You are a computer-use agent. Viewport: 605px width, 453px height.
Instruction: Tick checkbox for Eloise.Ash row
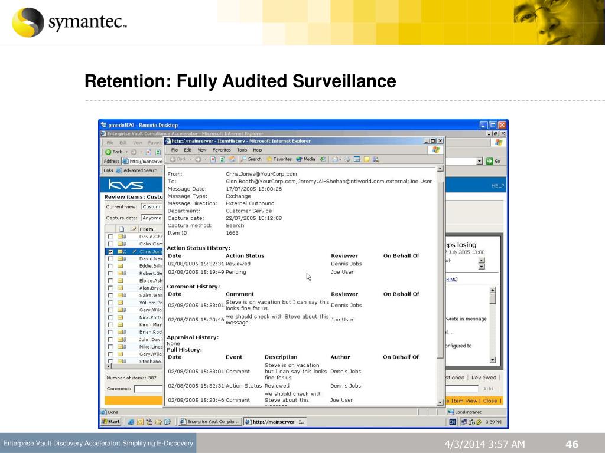tap(110, 281)
